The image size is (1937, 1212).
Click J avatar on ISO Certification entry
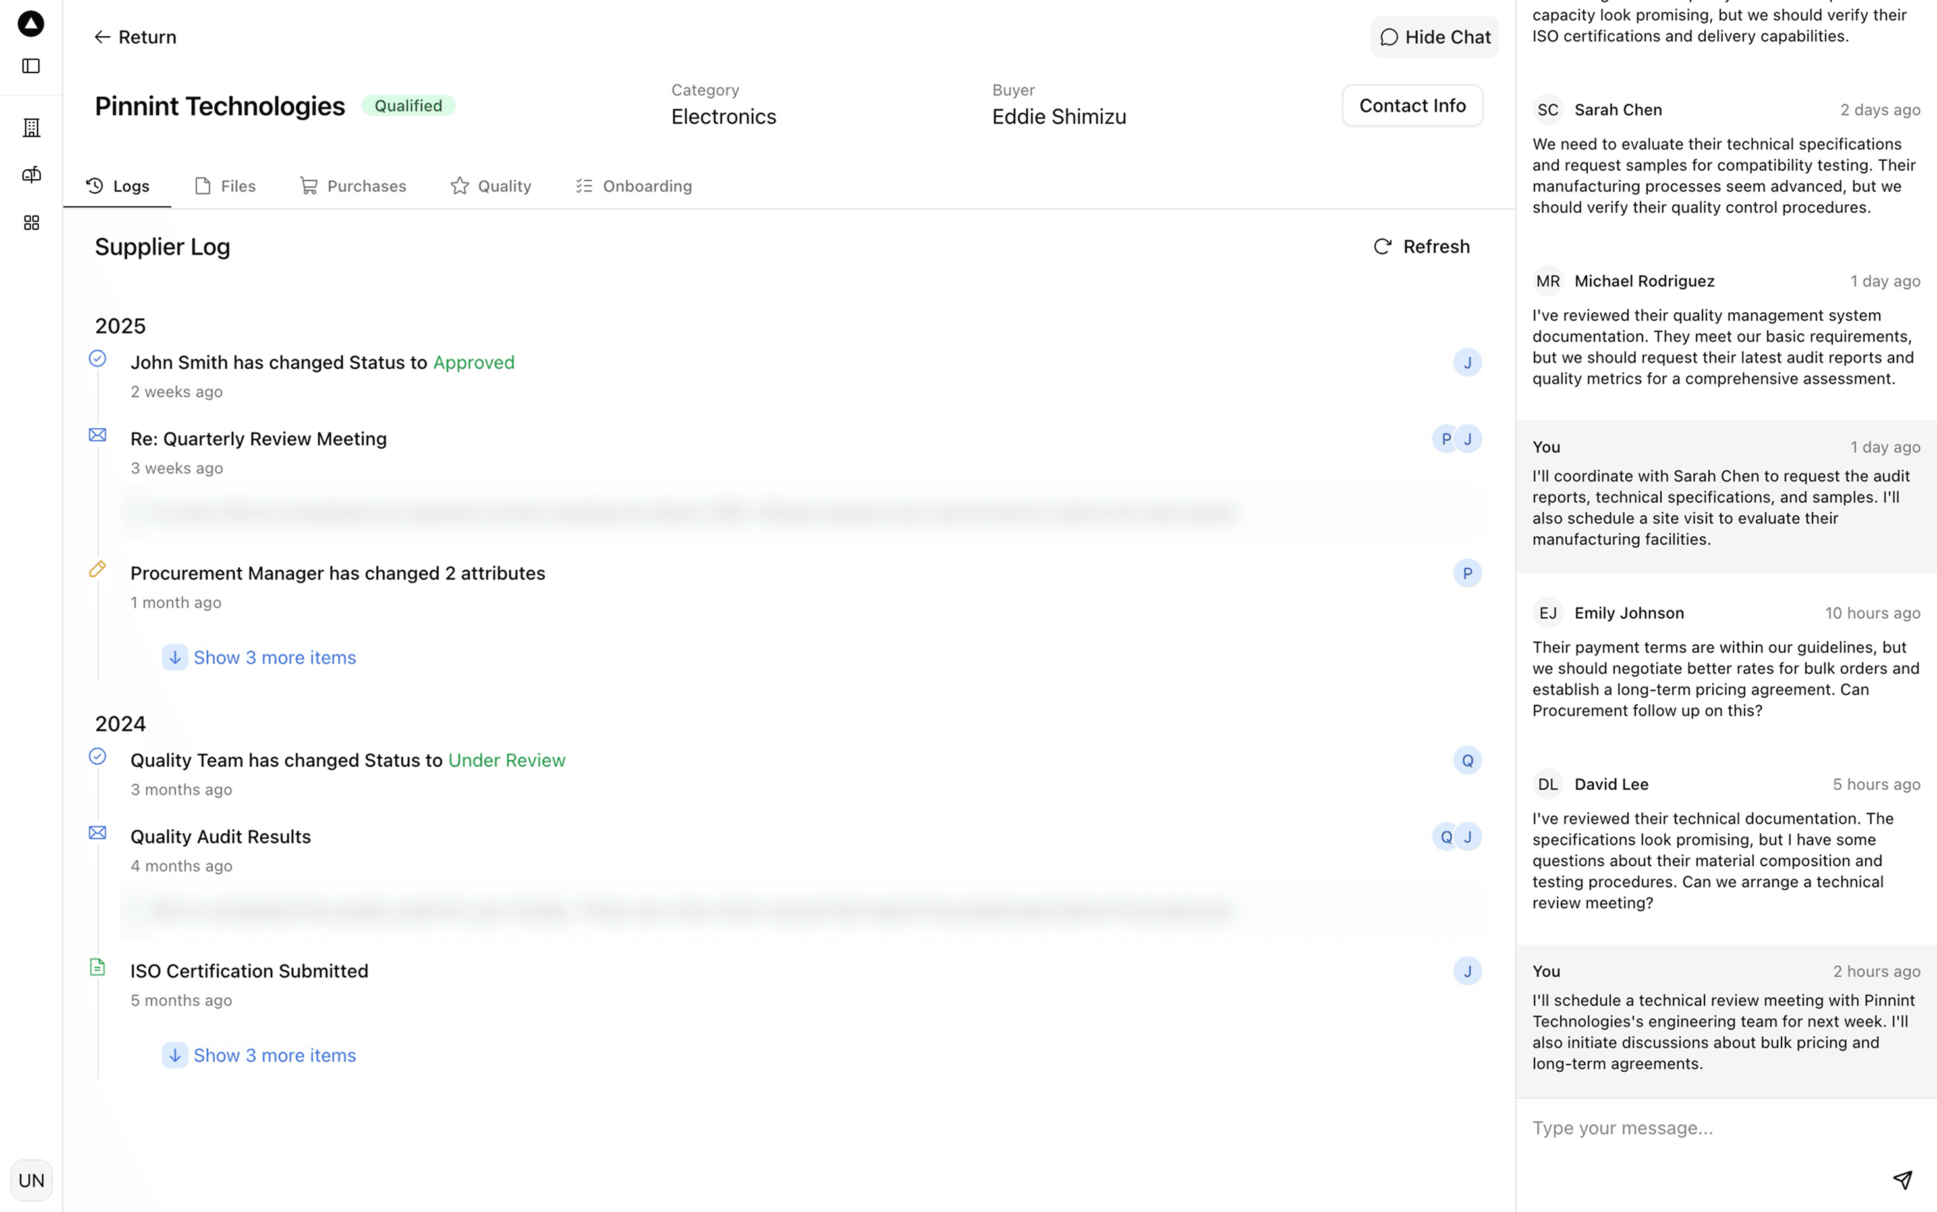[1467, 971]
